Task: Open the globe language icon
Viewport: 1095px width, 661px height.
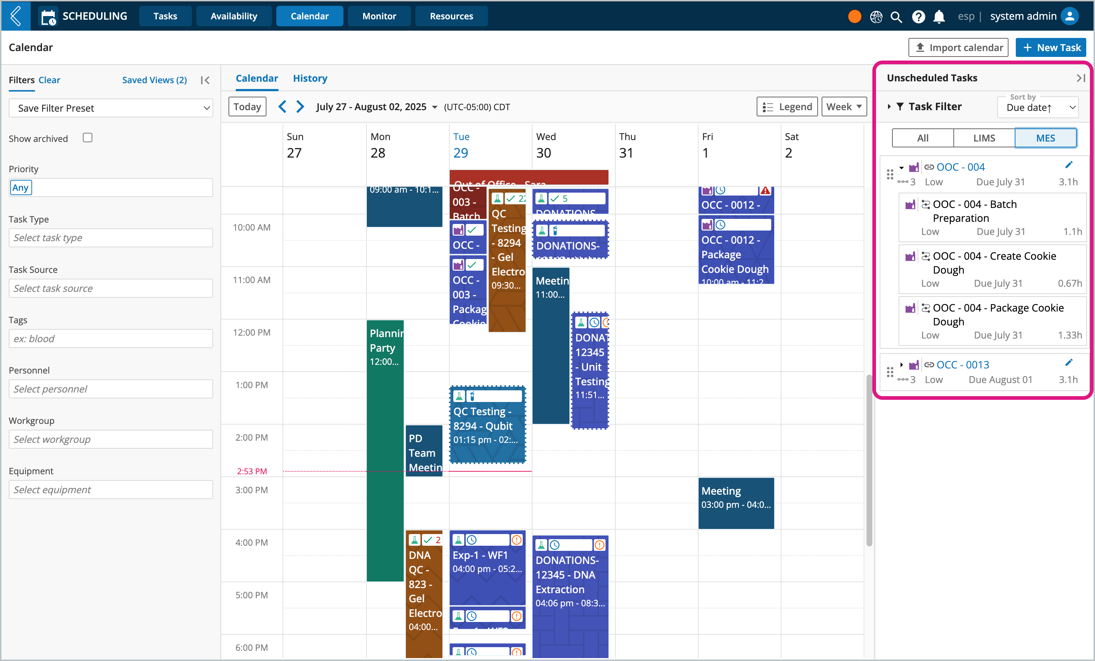Action: point(876,16)
